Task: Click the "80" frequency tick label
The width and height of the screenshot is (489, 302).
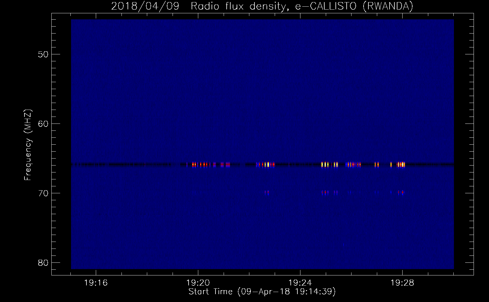Action: (43, 263)
